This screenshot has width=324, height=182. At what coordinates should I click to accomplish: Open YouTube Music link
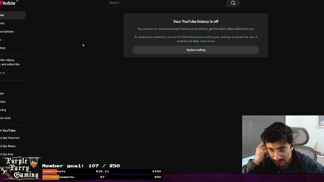point(8,146)
